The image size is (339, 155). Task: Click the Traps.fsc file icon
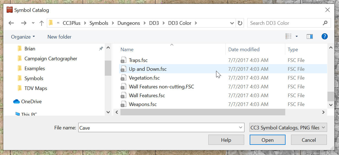[123, 60]
